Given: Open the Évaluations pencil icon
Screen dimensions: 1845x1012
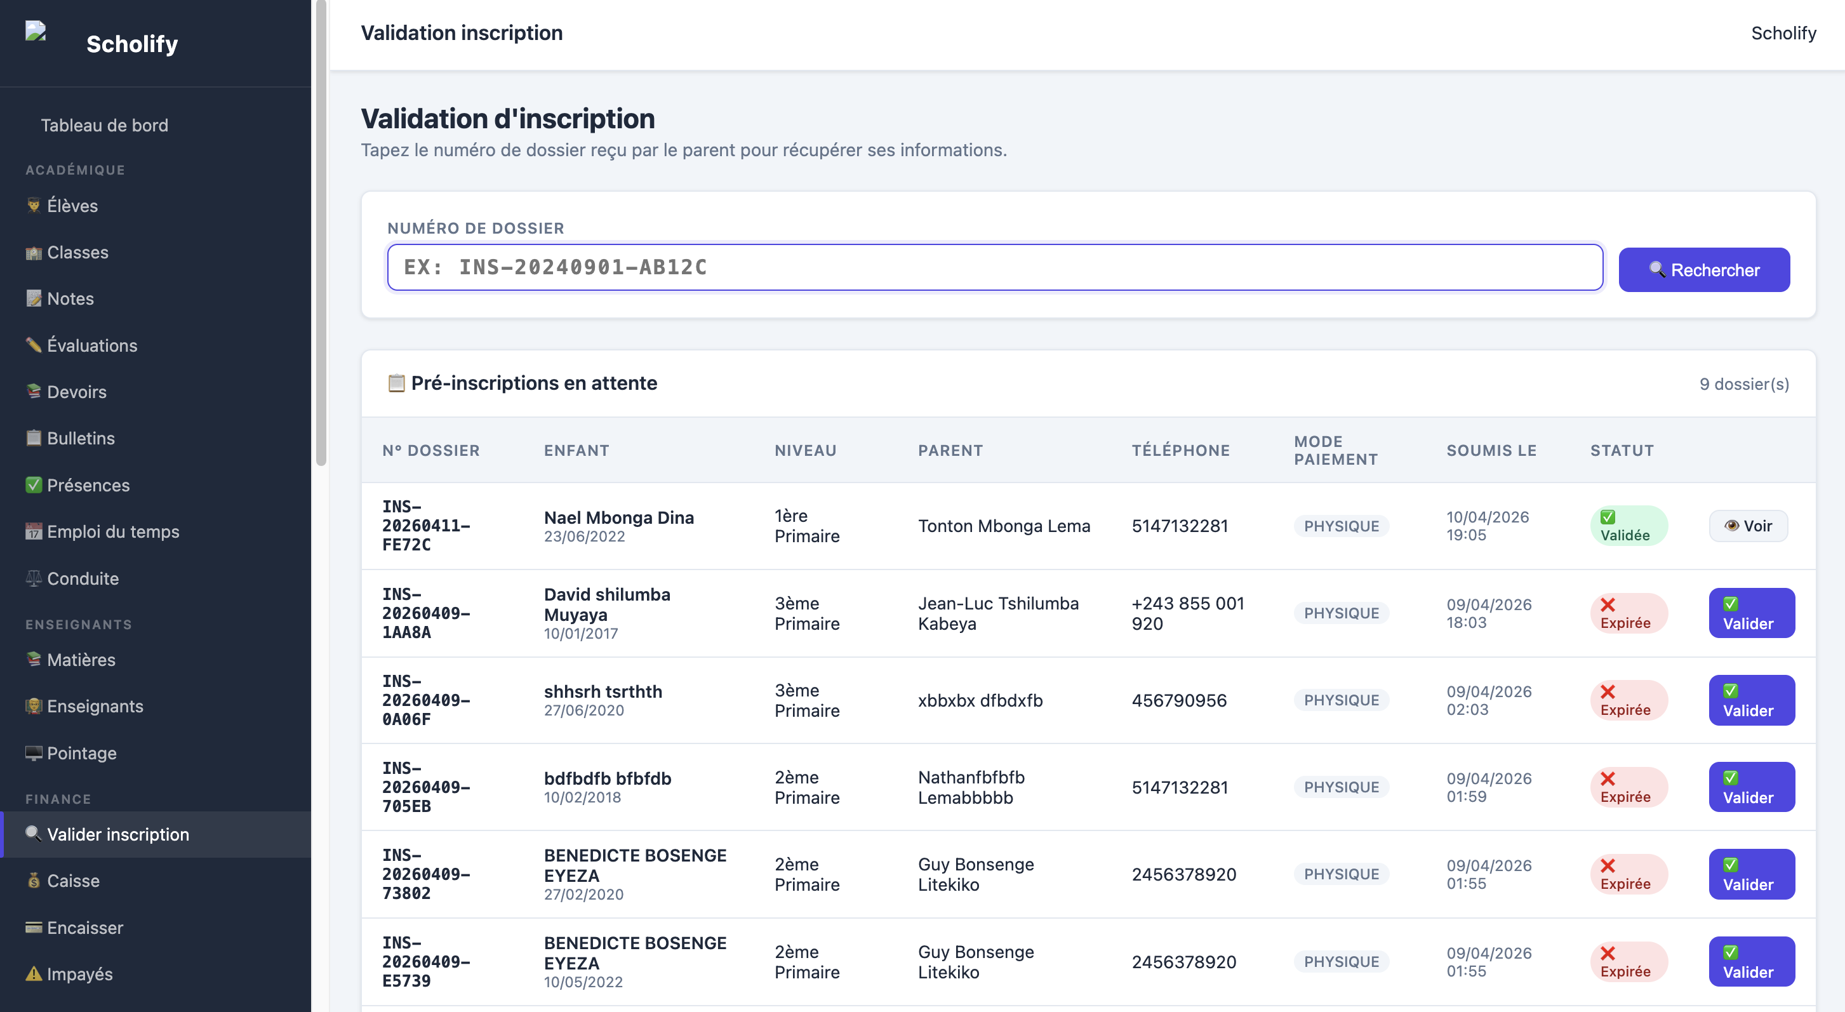Looking at the screenshot, I should [x=34, y=345].
